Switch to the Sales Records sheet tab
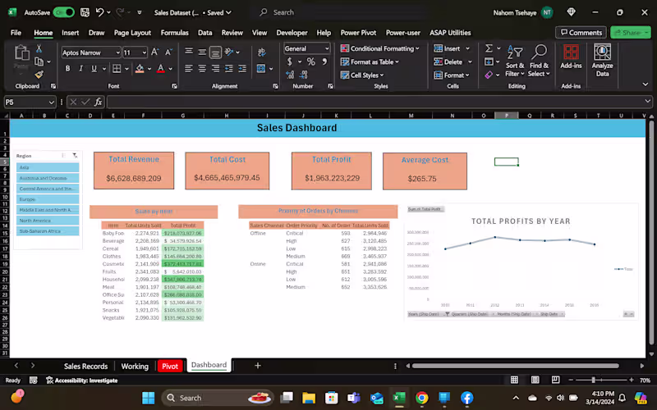Screen dimensions: 657x410 [x=85, y=366]
